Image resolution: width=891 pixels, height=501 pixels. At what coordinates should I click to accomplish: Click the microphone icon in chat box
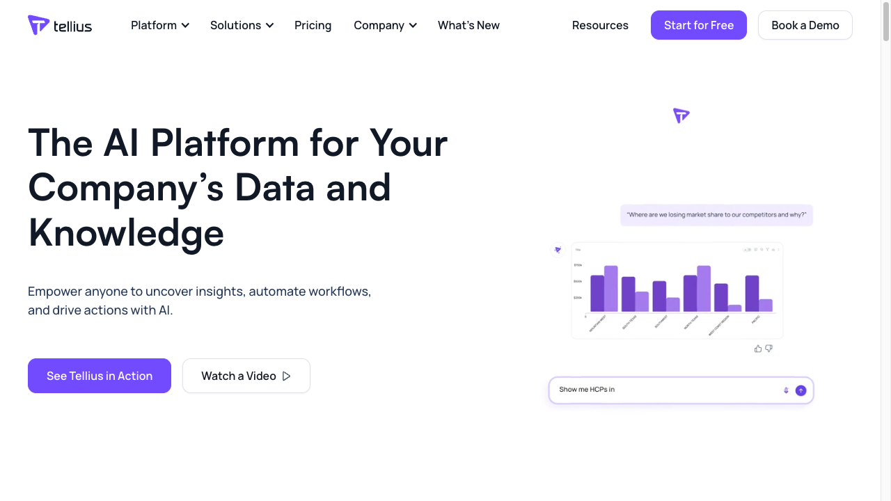786,390
